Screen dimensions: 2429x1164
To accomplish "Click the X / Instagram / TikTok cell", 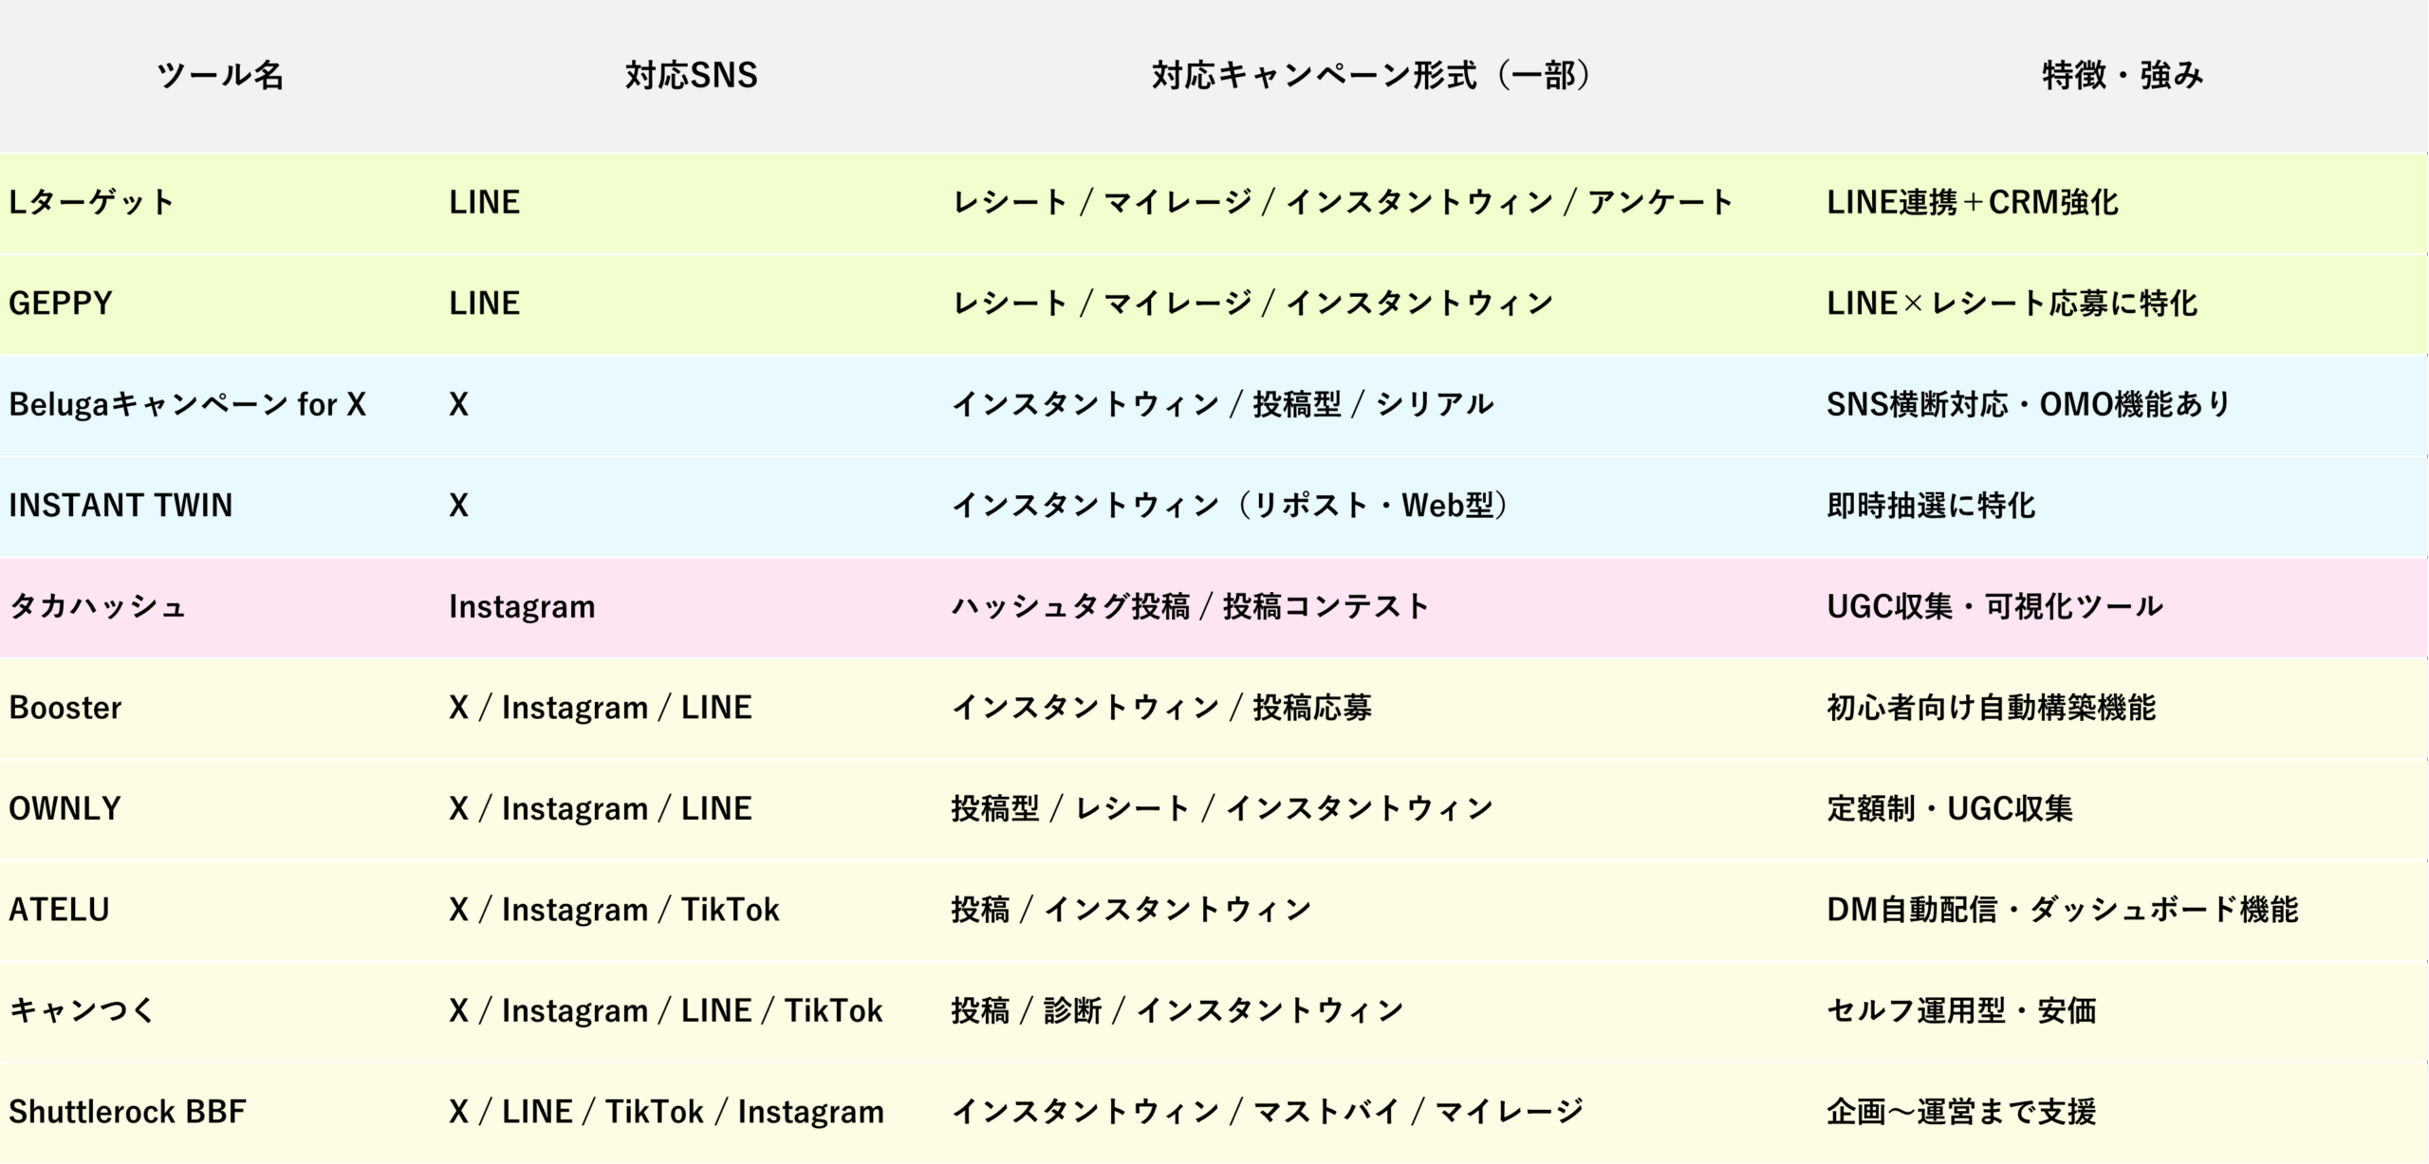I will (x=614, y=910).
